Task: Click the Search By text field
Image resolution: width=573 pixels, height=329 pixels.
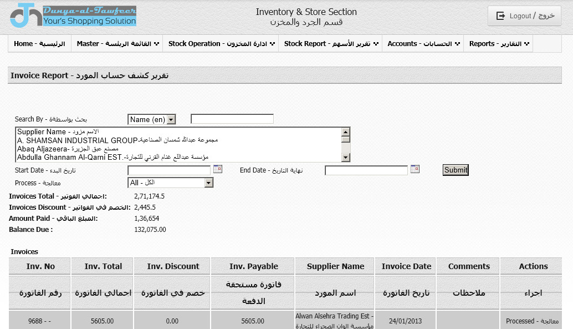Action: [x=232, y=119]
